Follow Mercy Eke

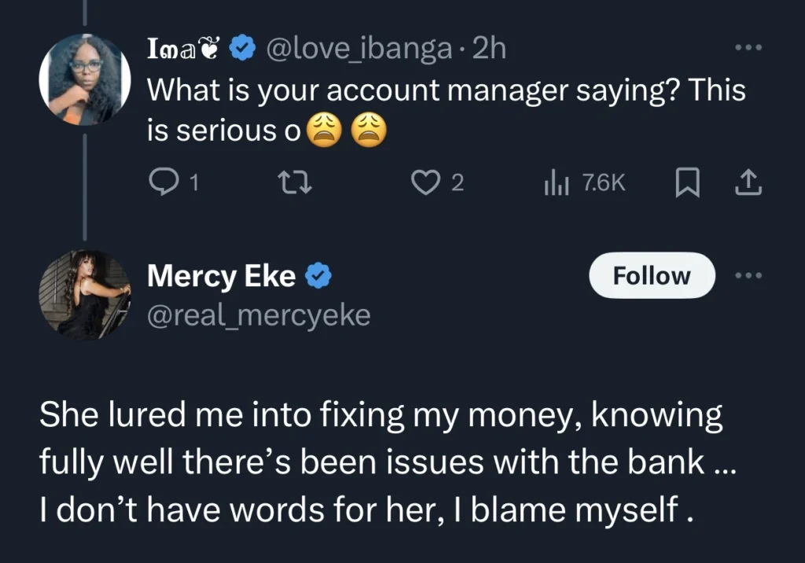point(652,275)
